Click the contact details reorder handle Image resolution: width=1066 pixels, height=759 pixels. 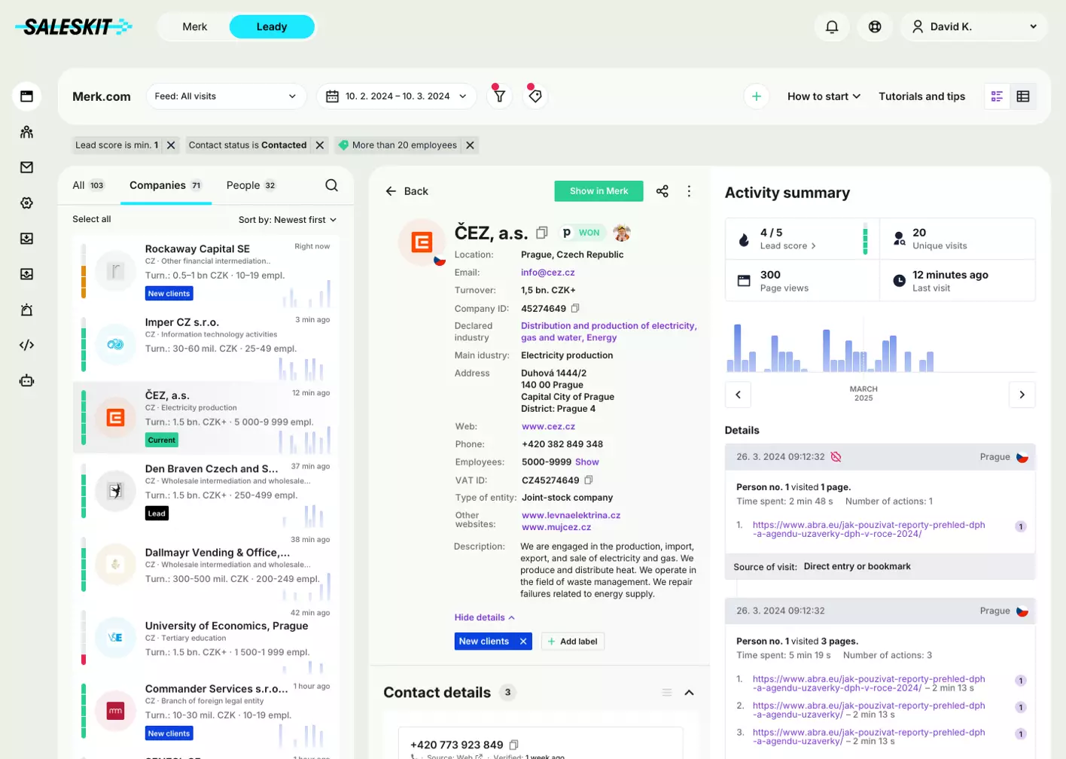pos(667,693)
